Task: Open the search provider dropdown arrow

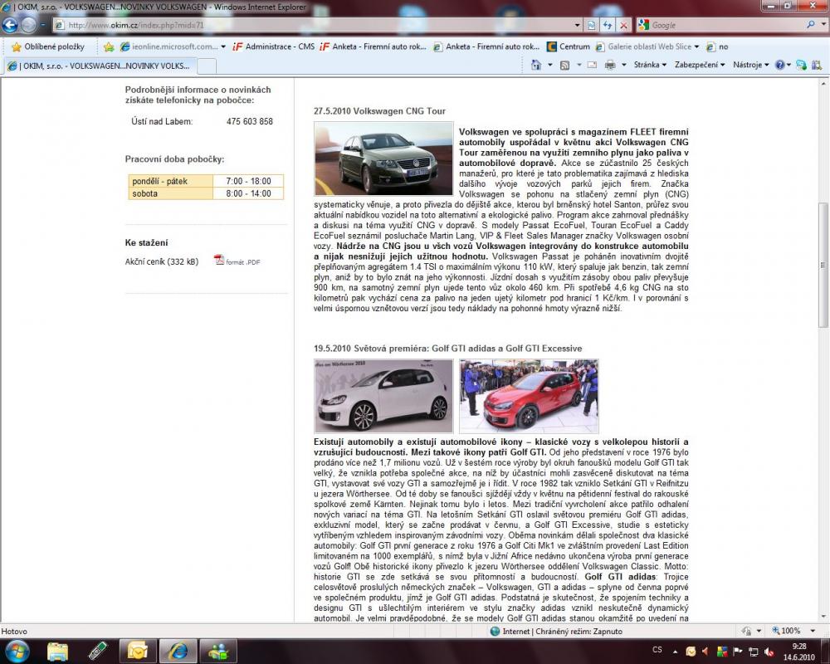Action: 822,25
